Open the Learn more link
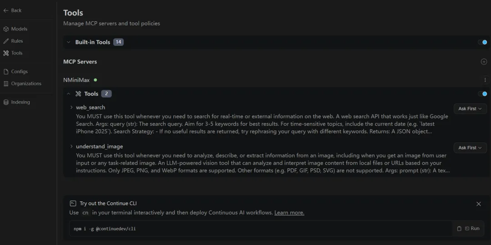491x245 pixels. pos(289,213)
